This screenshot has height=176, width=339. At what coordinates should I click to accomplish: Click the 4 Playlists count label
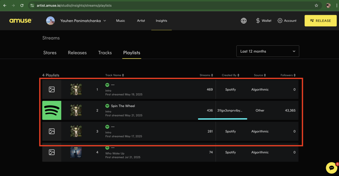(x=51, y=75)
